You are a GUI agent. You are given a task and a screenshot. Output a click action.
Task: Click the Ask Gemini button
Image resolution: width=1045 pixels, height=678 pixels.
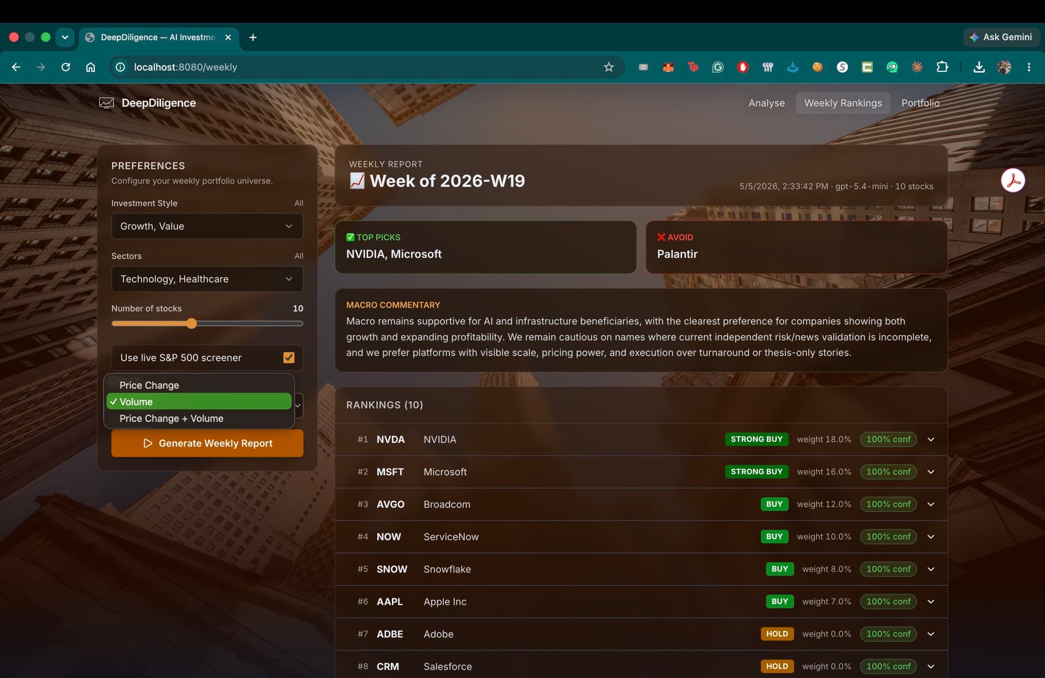tap(1001, 37)
